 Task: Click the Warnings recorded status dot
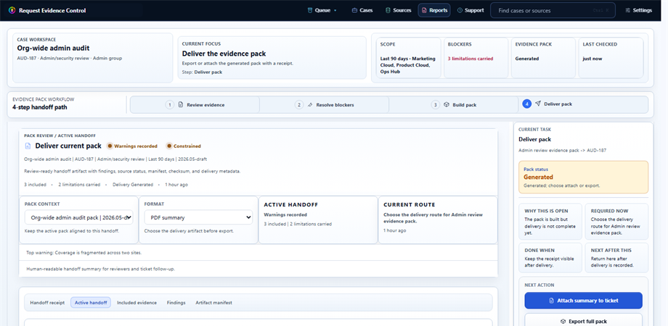click(x=110, y=146)
